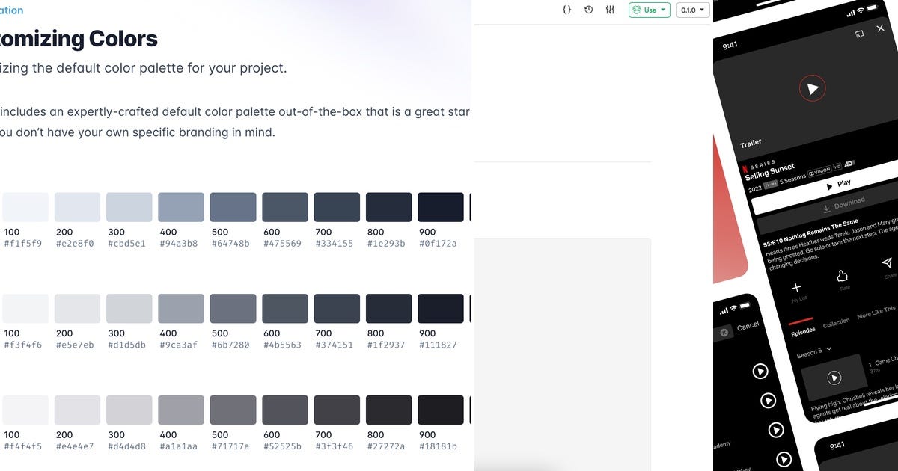Expand the Use dropdown button
The image size is (898, 471).
(649, 10)
